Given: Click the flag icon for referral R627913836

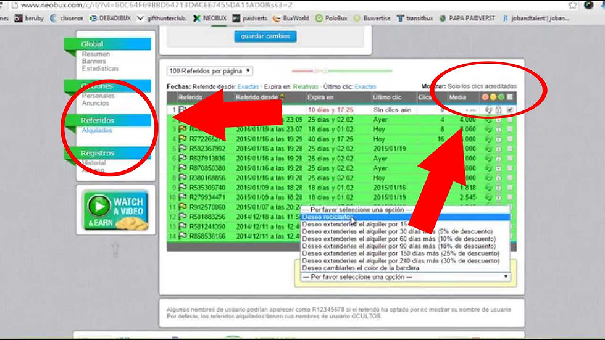Looking at the screenshot, I should [x=183, y=158].
